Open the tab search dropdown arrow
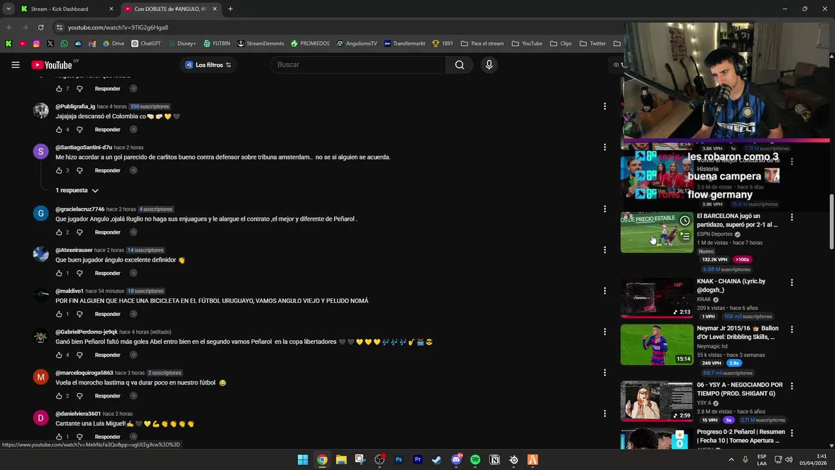 (x=8, y=9)
